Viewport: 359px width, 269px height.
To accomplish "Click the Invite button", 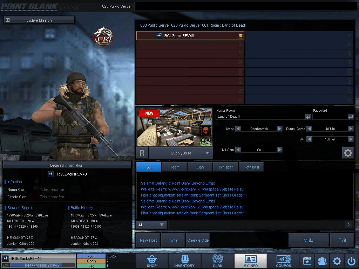I will click(x=173, y=240).
